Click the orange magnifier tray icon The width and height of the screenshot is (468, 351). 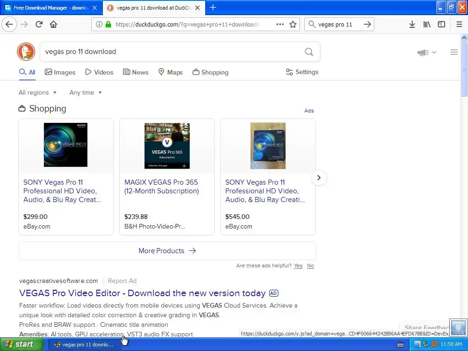click(x=435, y=345)
